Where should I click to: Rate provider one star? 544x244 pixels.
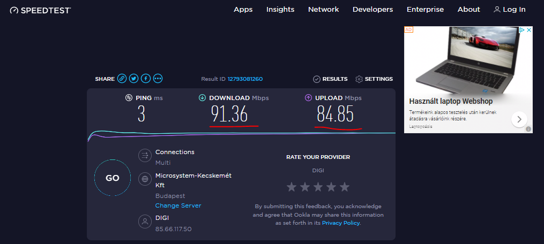[x=292, y=187]
